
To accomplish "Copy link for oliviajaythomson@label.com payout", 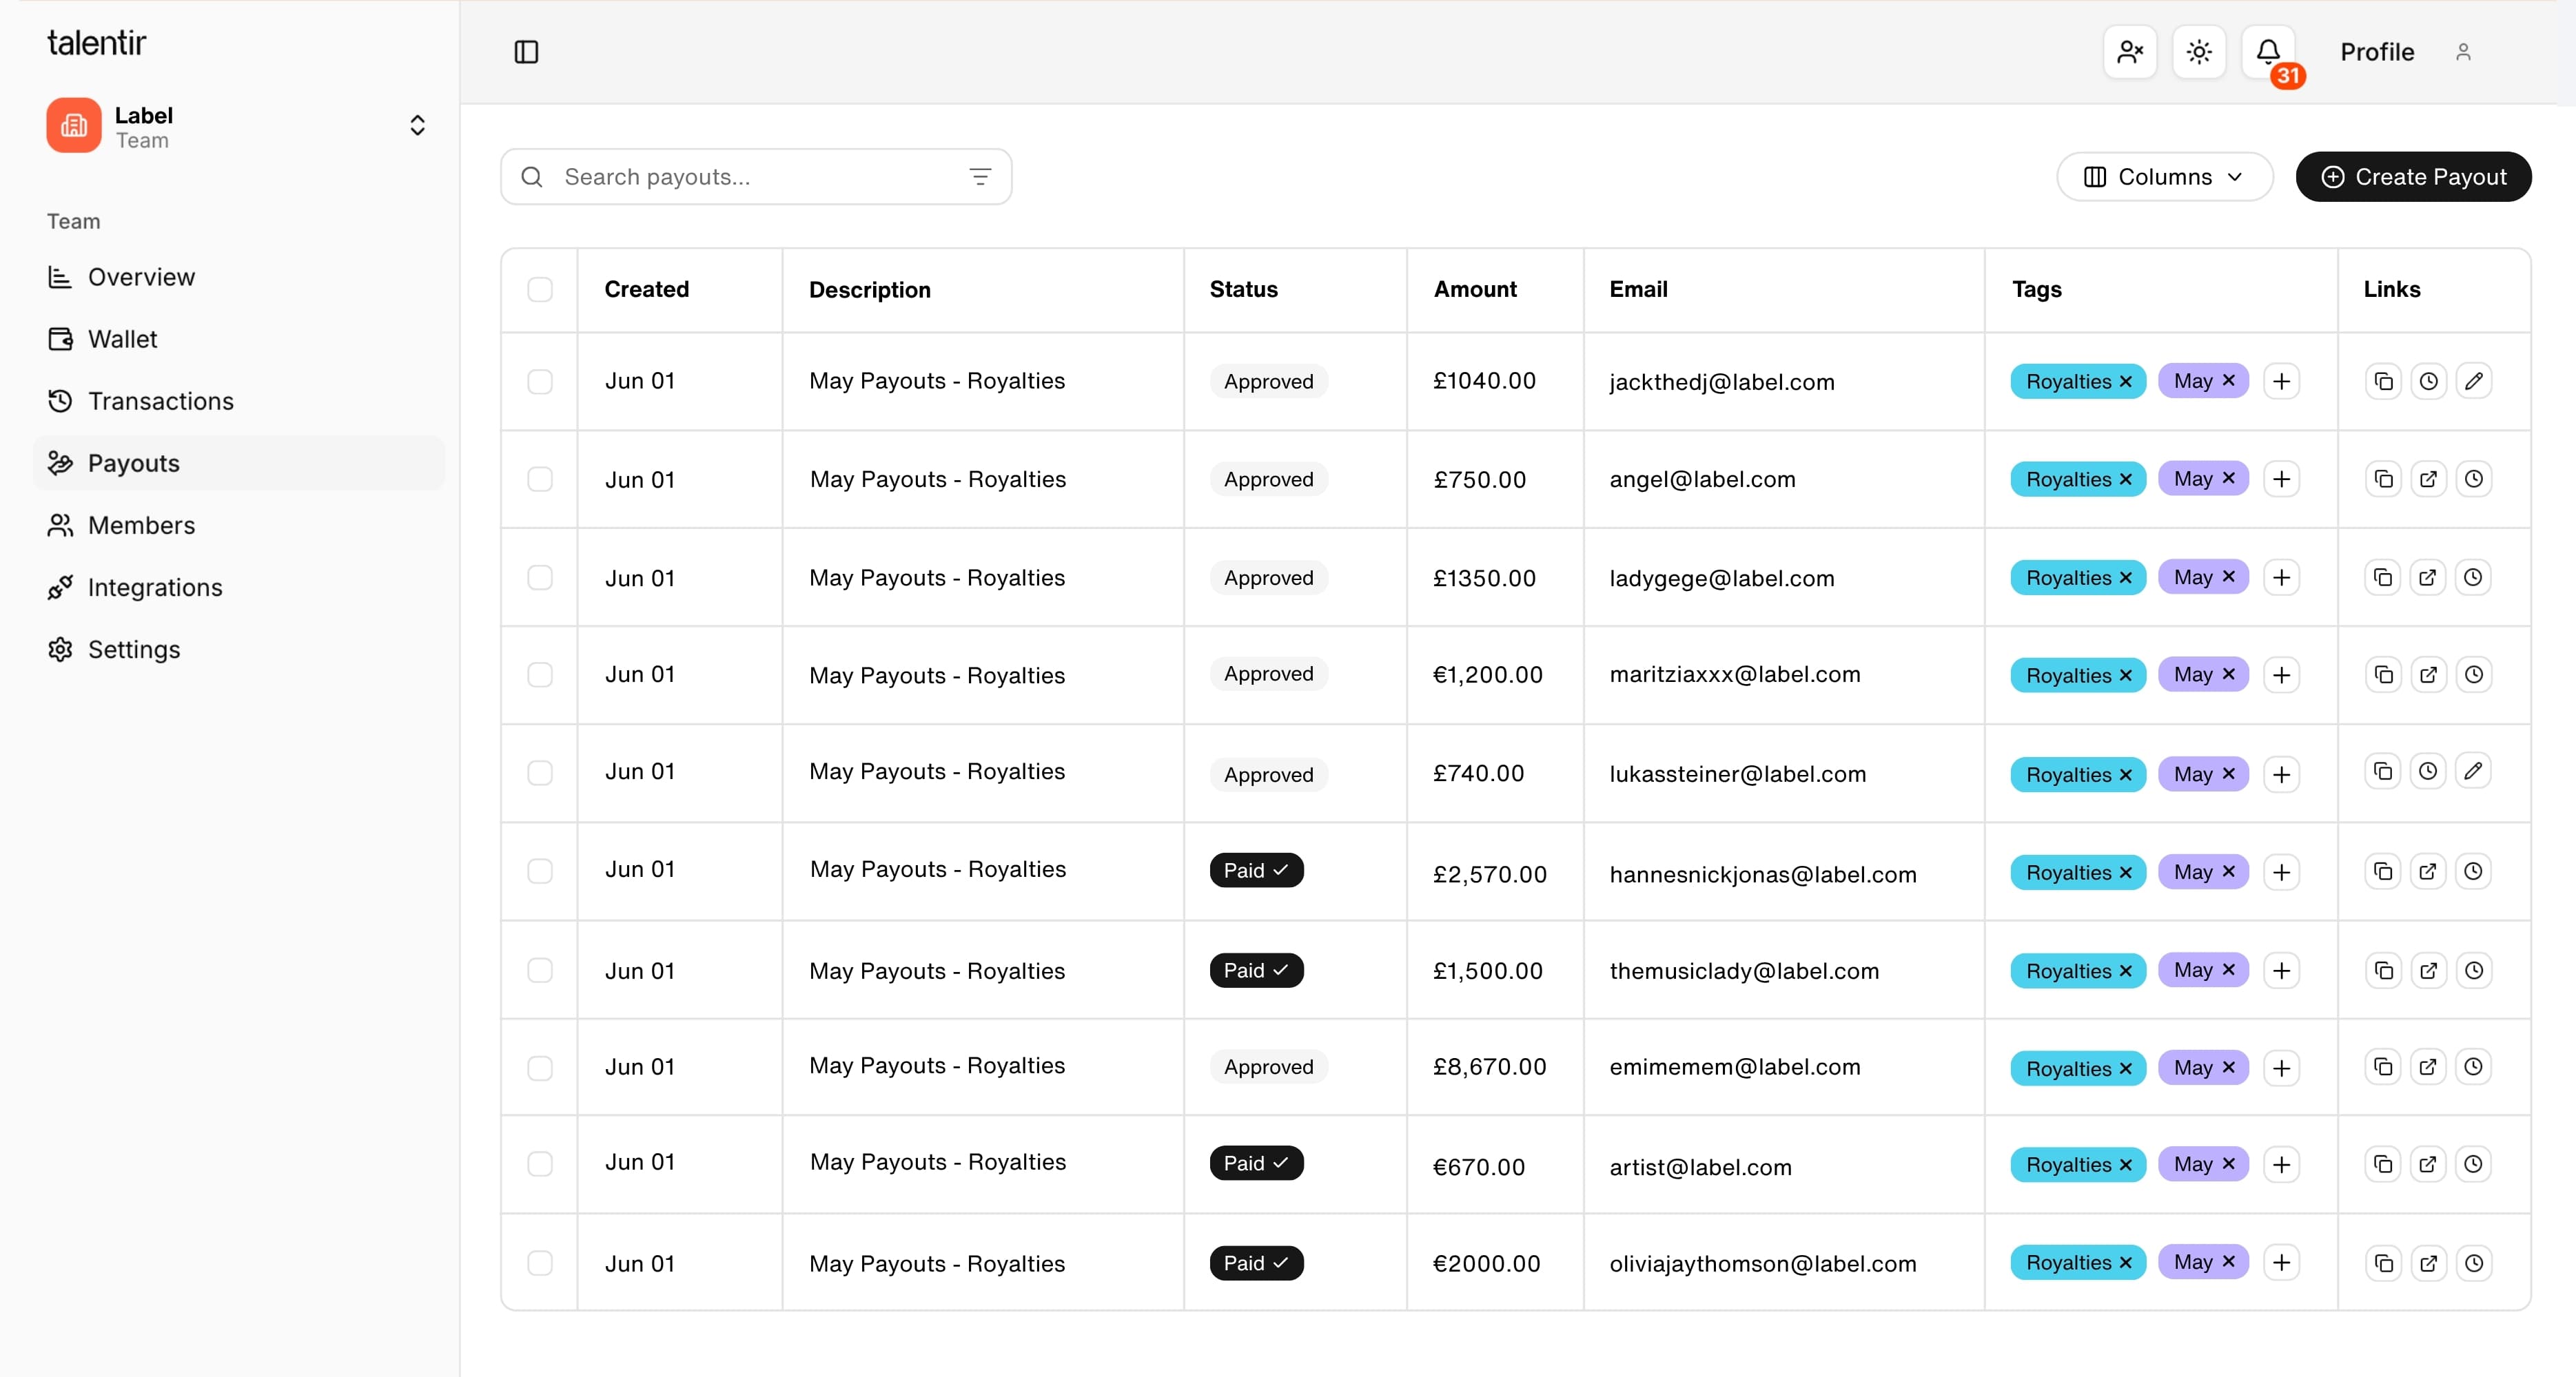I will 2384,1263.
